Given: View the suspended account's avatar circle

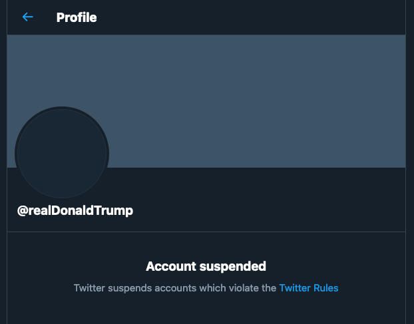Looking at the screenshot, I should click(x=61, y=152).
